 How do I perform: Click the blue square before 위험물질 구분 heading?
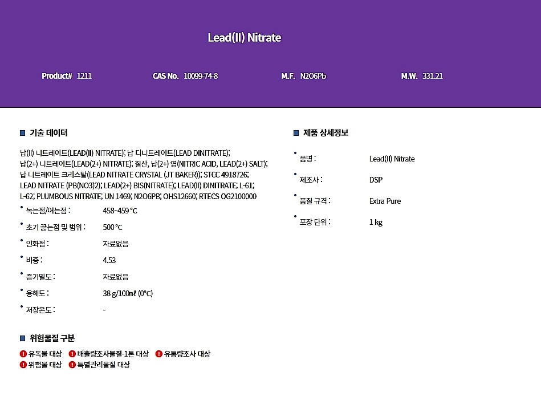[x=22, y=338]
